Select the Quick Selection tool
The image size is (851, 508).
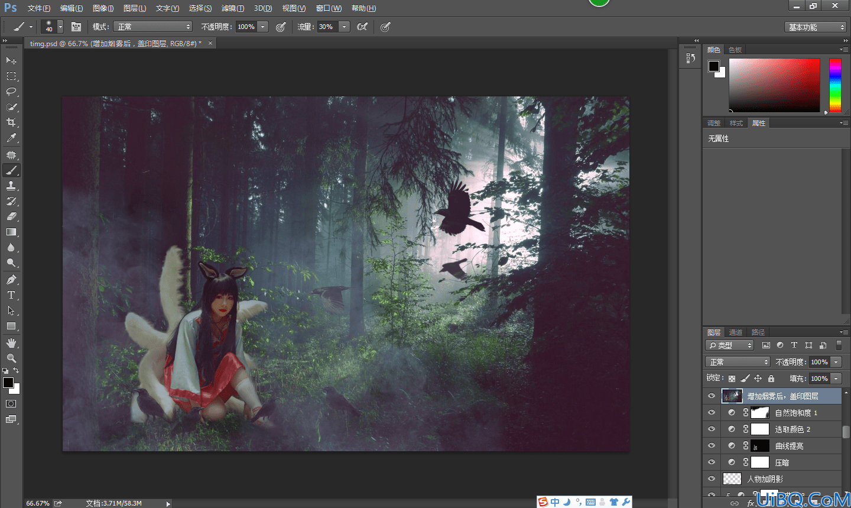tap(11, 107)
